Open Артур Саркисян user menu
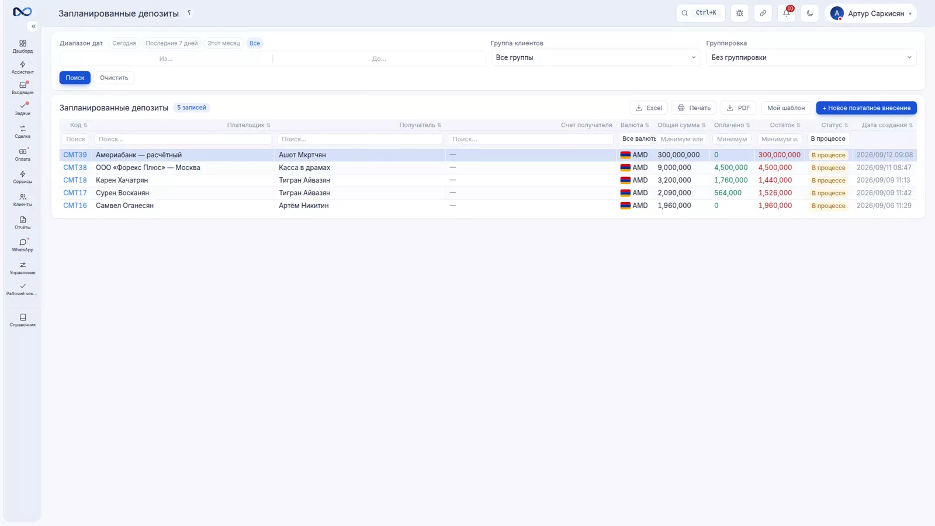 (871, 13)
